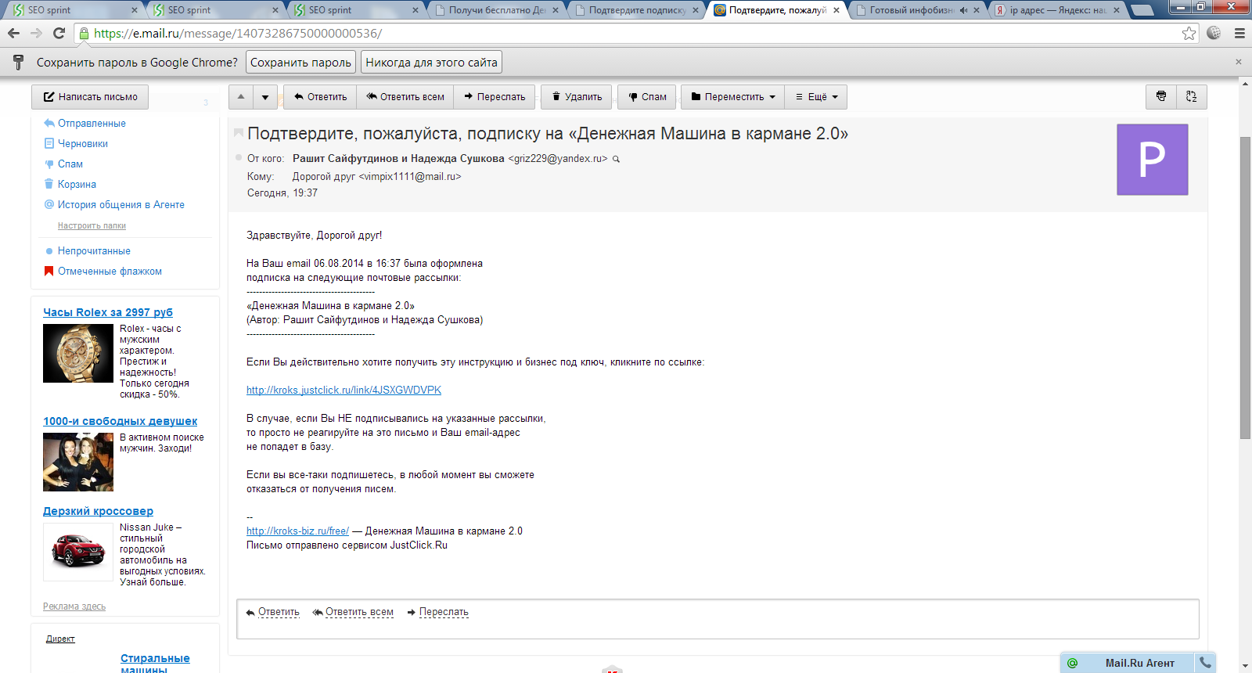Open a new tab with the new-tab button
The image size is (1252, 673).
1142,10
